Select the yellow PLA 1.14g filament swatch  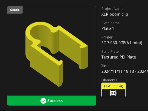[113, 86]
